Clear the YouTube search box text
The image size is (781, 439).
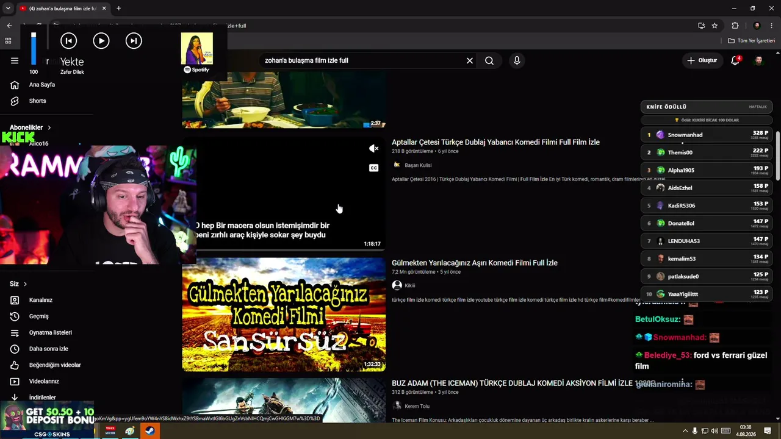tap(470, 60)
